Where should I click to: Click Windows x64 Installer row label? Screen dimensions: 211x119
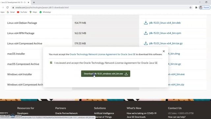tap(20, 74)
